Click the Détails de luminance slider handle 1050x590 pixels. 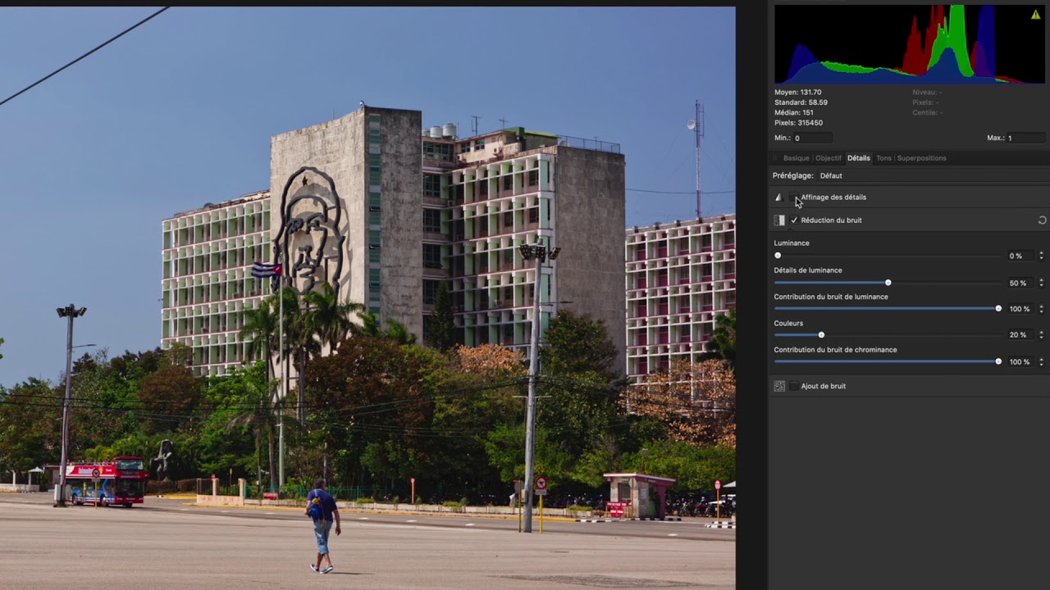888,283
